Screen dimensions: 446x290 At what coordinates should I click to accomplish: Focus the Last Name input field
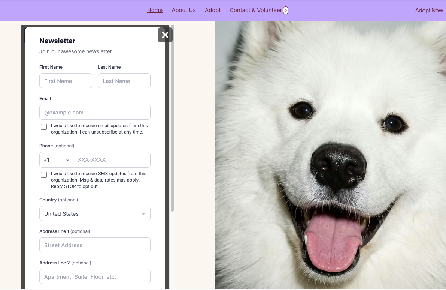pyautogui.click(x=124, y=81)
